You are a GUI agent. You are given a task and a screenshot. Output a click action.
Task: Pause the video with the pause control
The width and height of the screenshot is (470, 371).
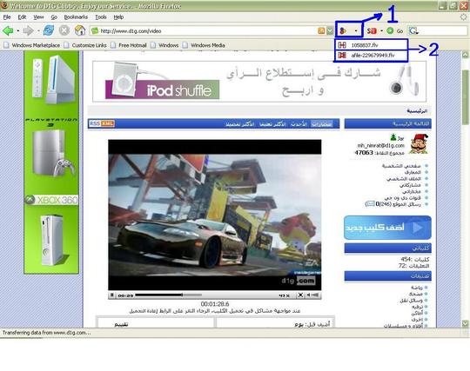(111, 295)
